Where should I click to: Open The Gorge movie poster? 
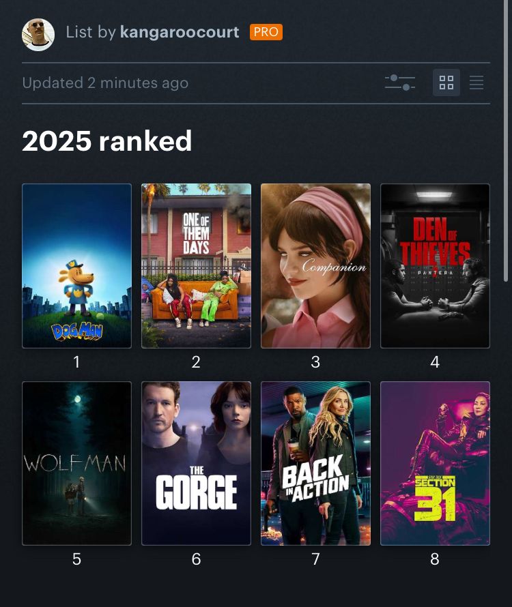pos(196,463)
